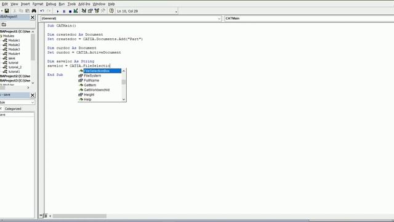394x222 pixels.
Task: Open the Window menu
Action: 99,4
